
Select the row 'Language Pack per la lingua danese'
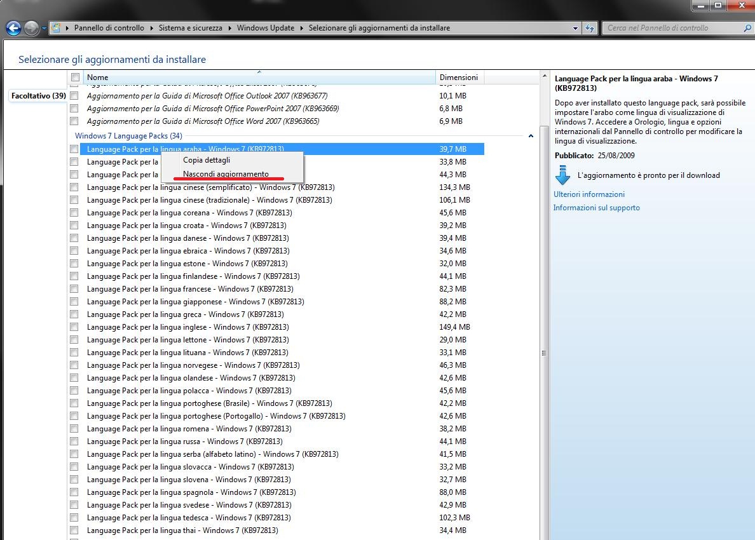click(x=282, y=238)
